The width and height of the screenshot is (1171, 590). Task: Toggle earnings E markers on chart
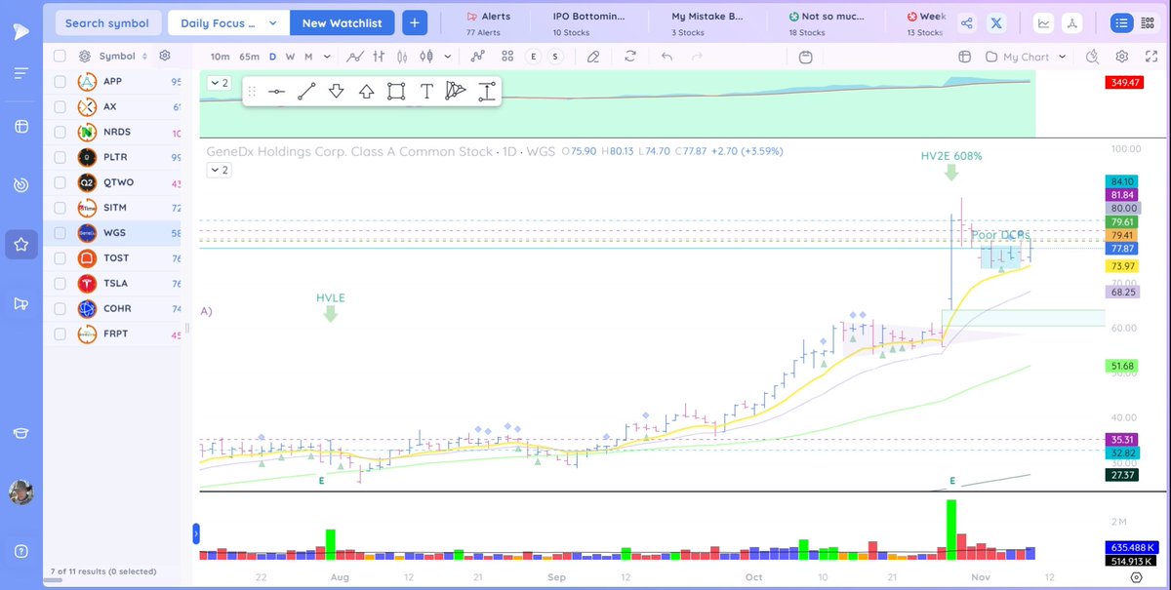[x=533, y=57]
